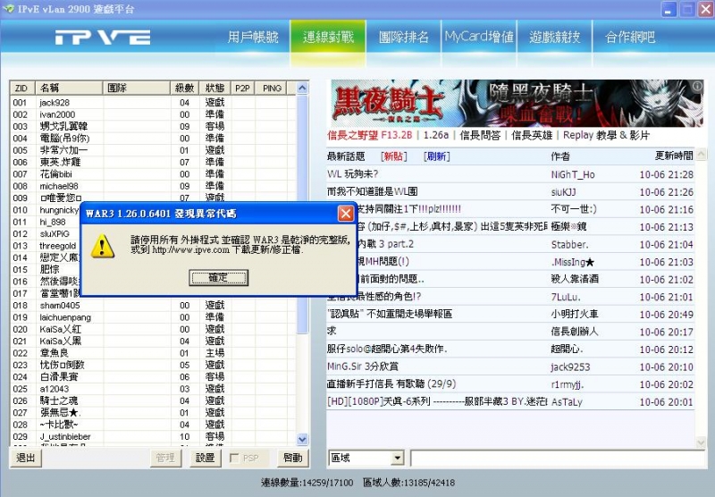The image size is (715, 497).
Task: Select user laichuenpang in the list
Action: 64,317
